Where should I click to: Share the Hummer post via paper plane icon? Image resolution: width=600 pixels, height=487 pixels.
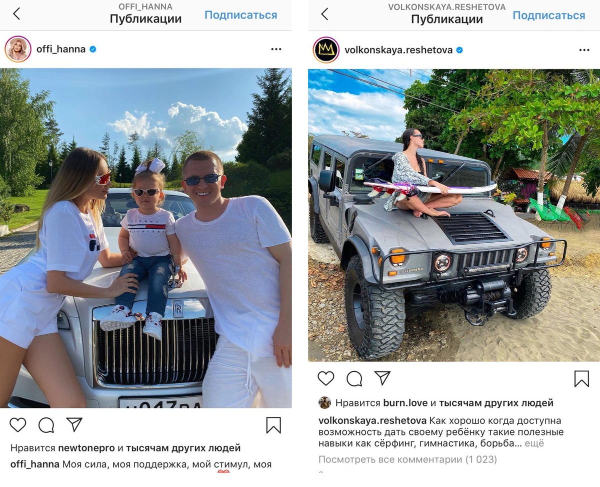coord(382,378)
